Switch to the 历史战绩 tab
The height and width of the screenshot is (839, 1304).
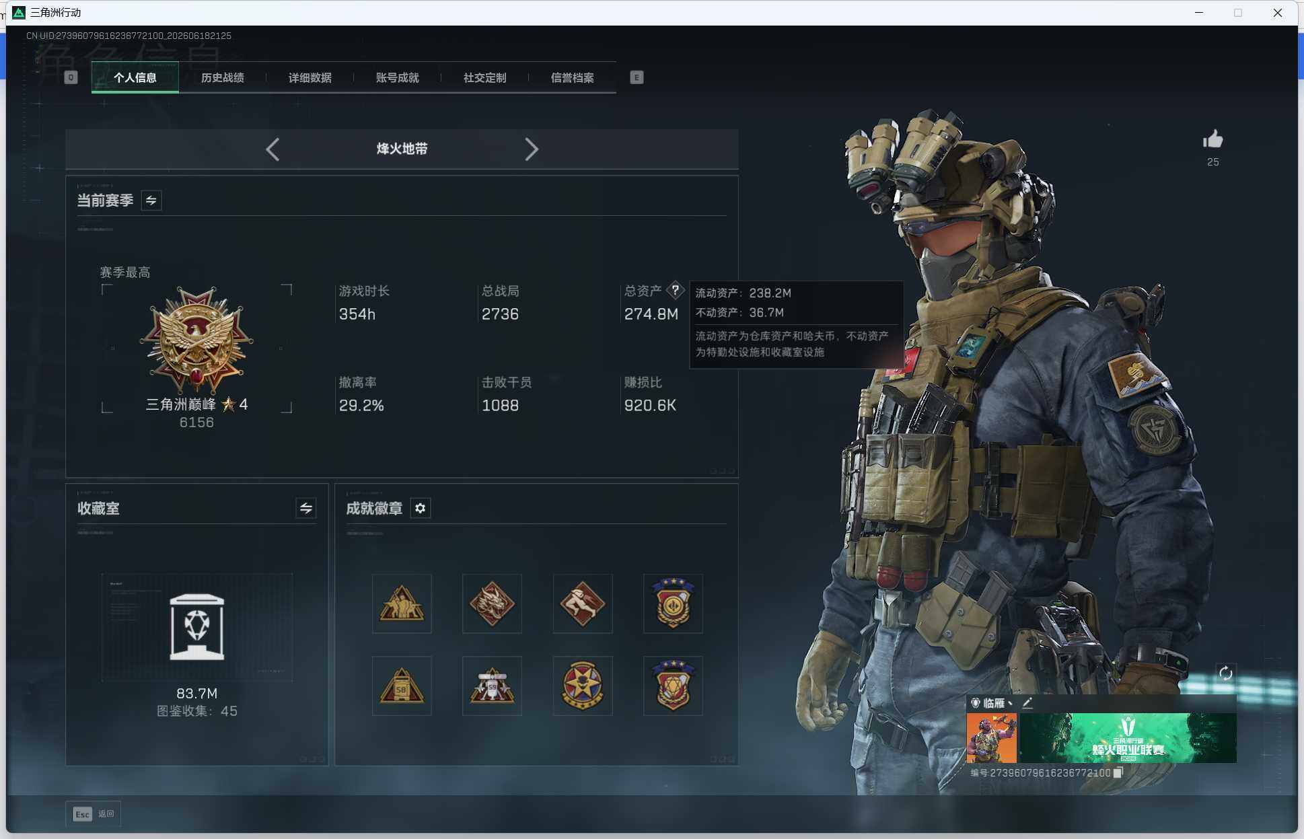[223, 78]
